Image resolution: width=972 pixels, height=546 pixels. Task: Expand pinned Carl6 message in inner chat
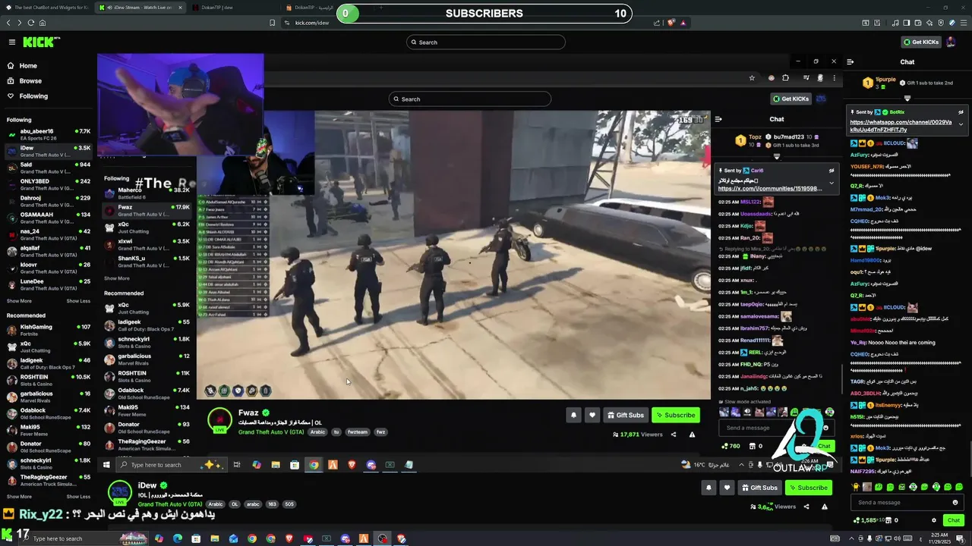[x=832, y=182]
